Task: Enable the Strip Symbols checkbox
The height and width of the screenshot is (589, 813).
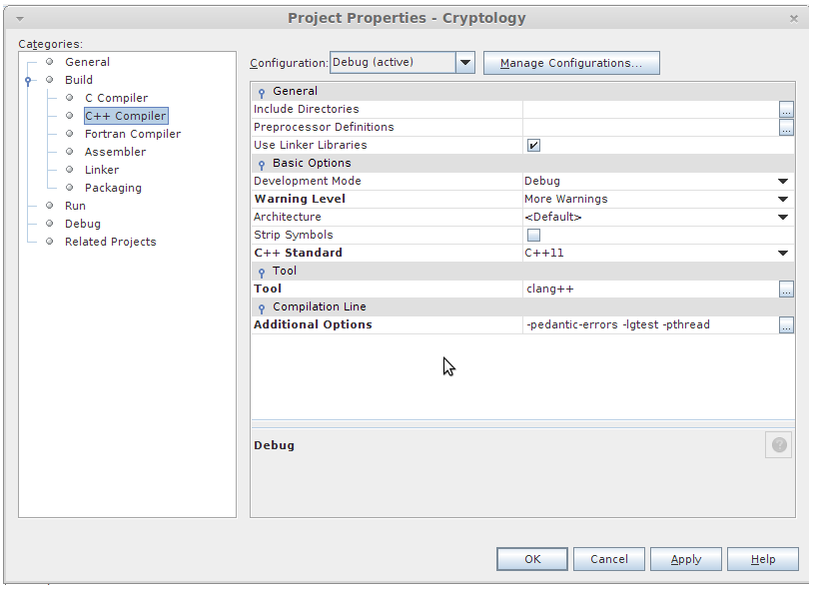Action: [x=533, y=236]
